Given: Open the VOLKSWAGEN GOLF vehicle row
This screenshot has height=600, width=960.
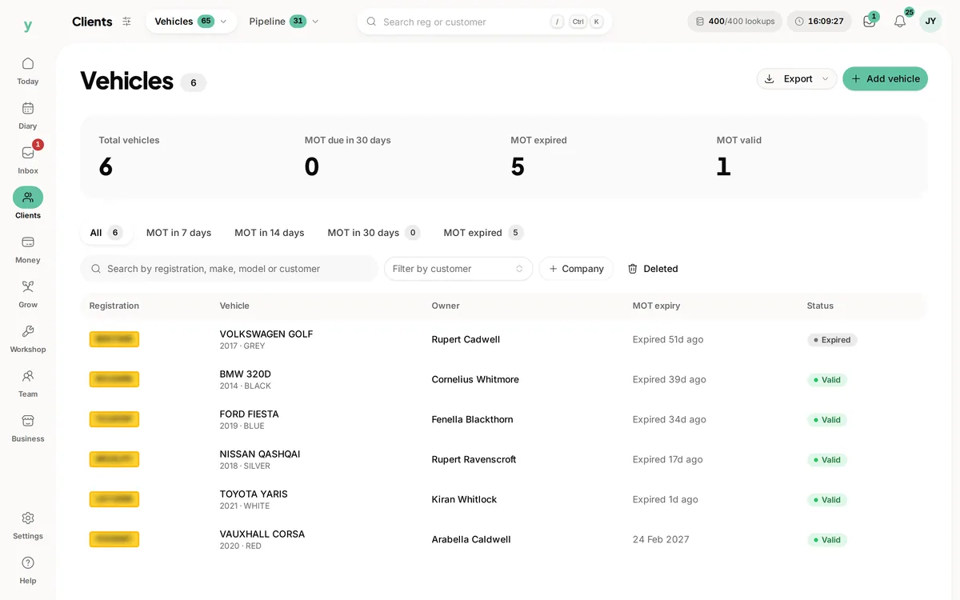Looking at the screenshot, I should coord(504,339).
